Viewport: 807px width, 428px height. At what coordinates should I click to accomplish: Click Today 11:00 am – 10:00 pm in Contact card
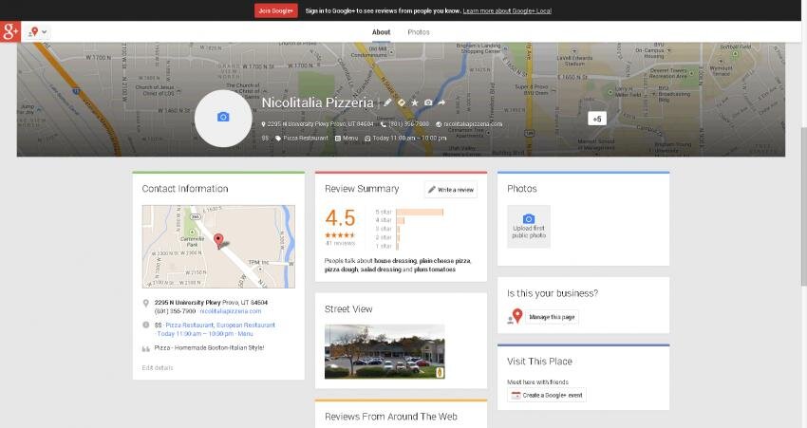click(195, 334)
